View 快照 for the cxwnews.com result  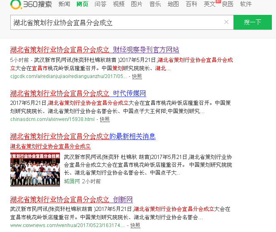pos(136,225)
